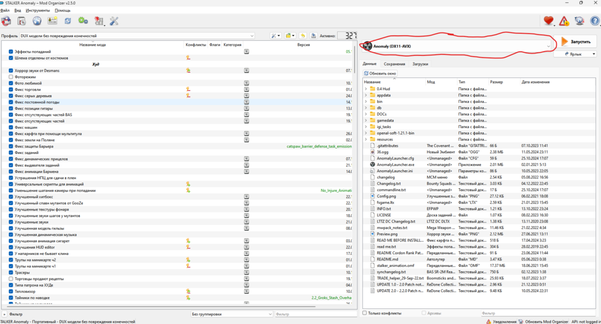Open executables editor gears icon

click(x=83, y=21)
